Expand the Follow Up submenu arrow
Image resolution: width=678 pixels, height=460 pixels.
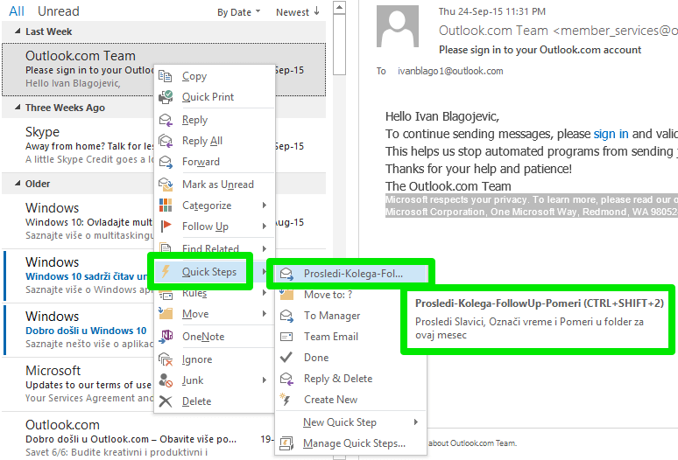(265, 227)
